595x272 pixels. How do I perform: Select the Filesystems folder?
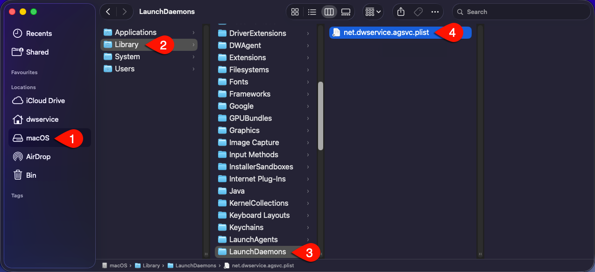264,70
